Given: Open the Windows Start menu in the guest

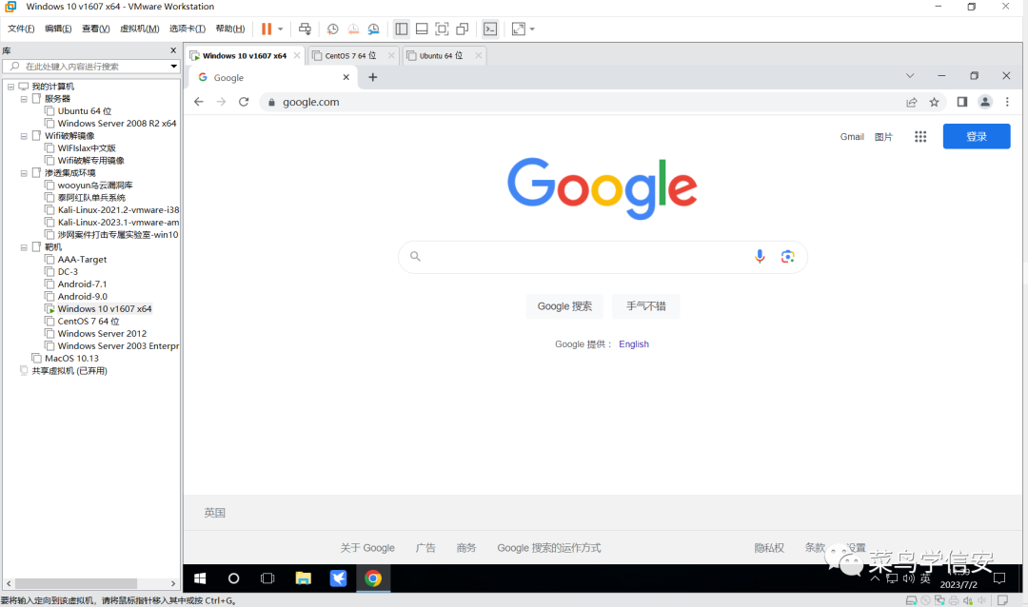Looking at the screenshot, I should coord(200,578).
